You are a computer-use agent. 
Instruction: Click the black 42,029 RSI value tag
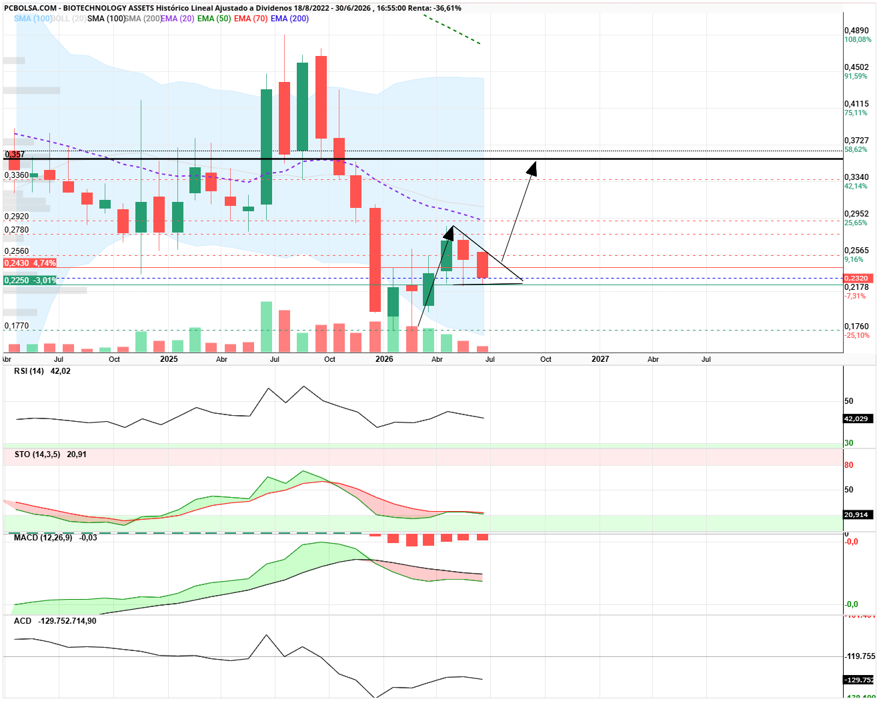(x=857, y=418)
